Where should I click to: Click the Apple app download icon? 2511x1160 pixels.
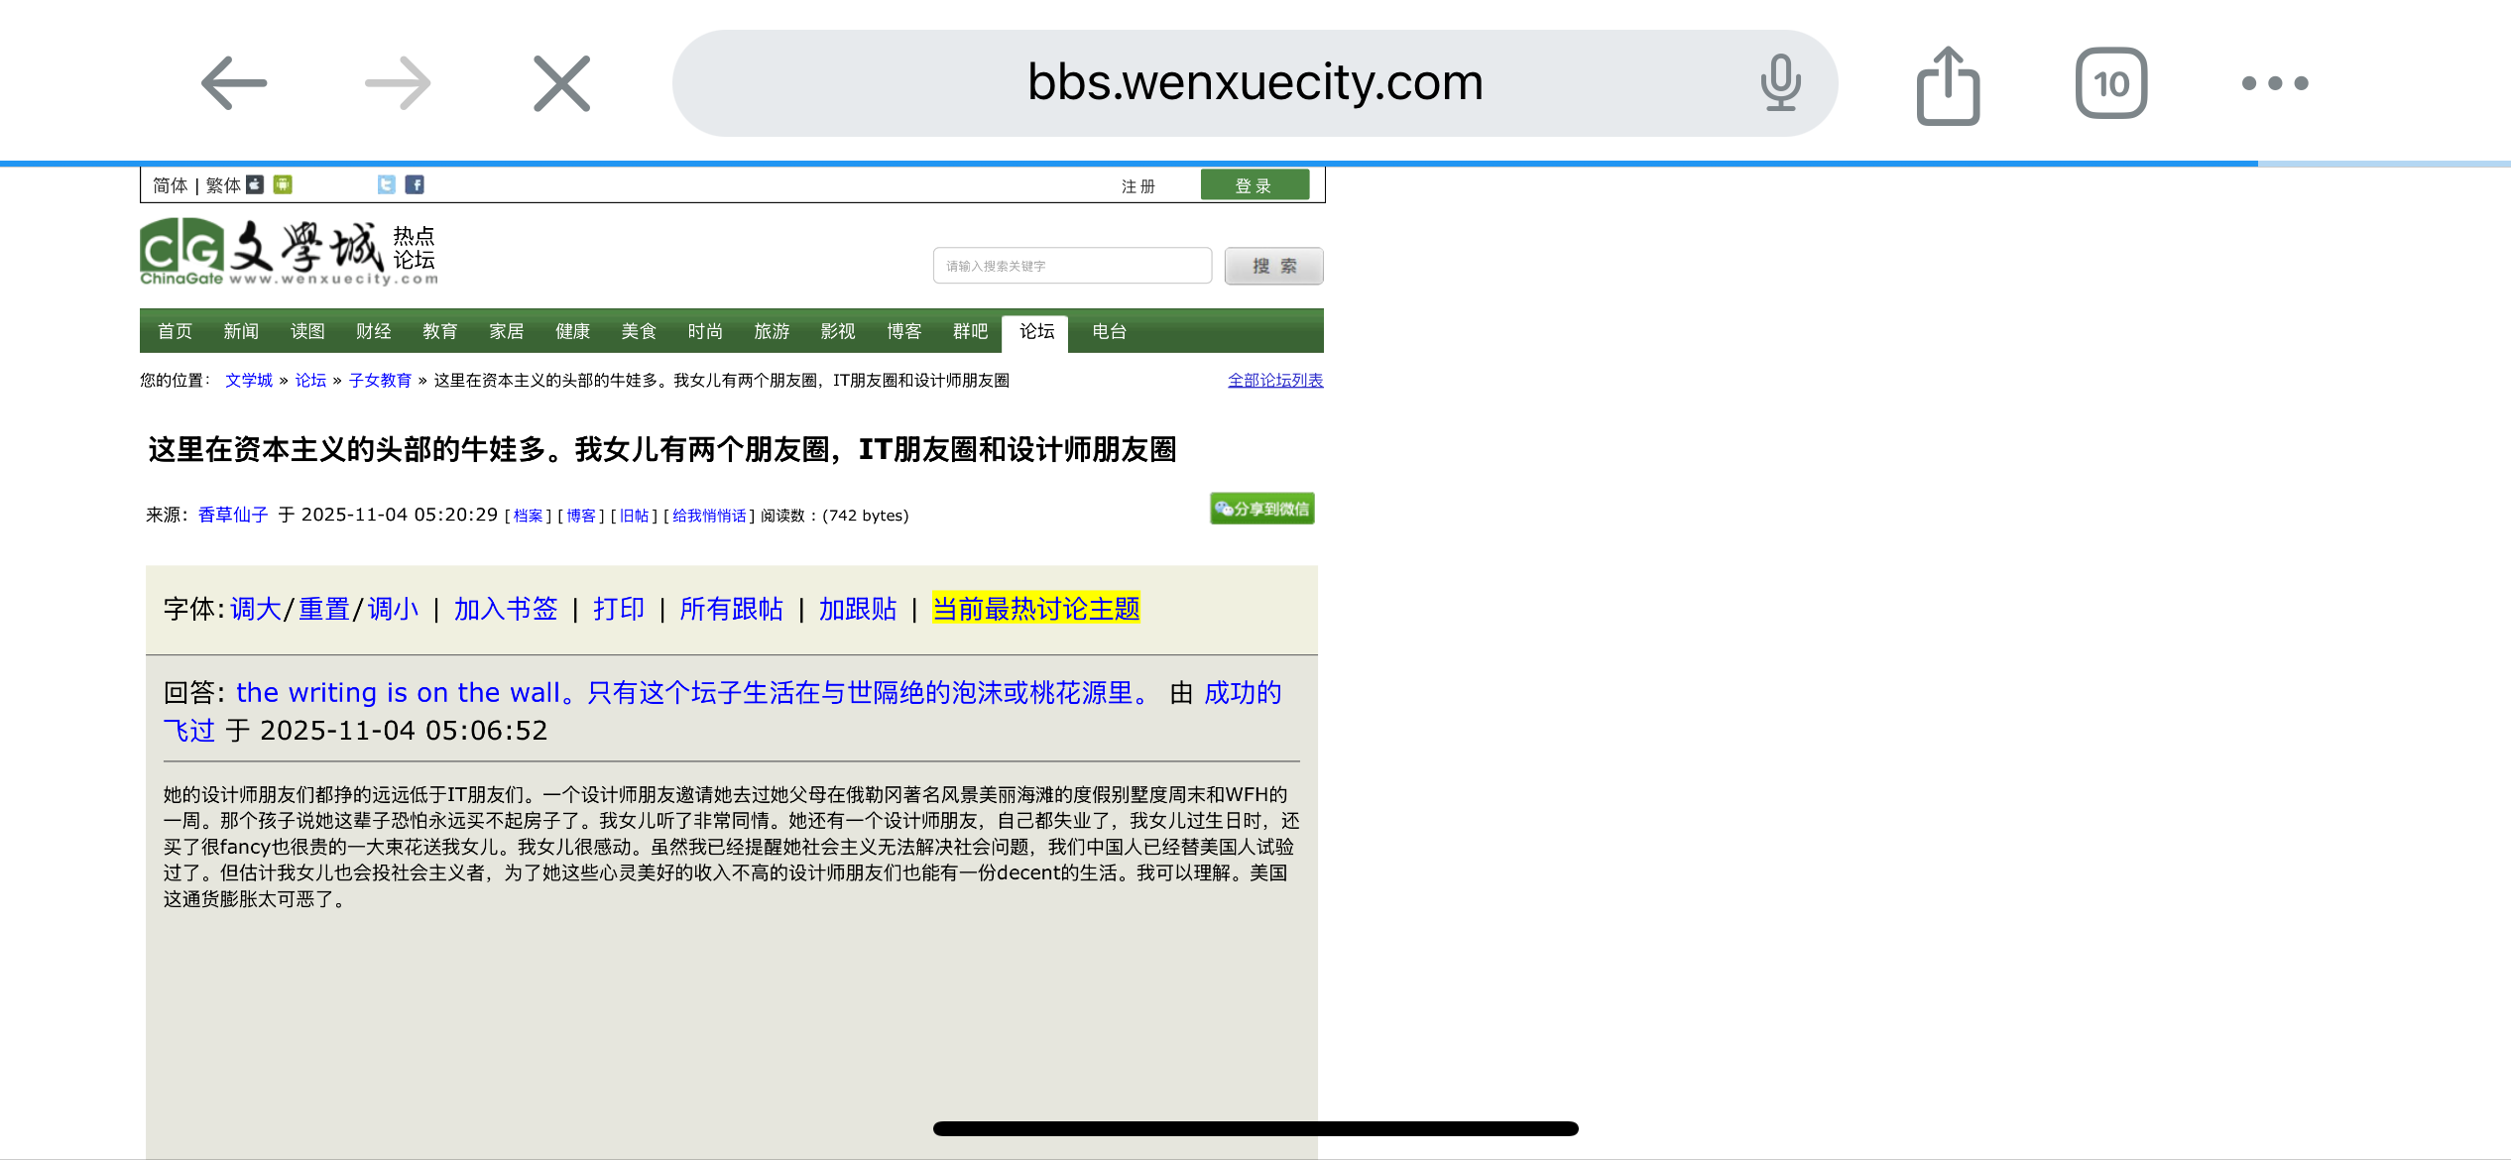(255, 184)
